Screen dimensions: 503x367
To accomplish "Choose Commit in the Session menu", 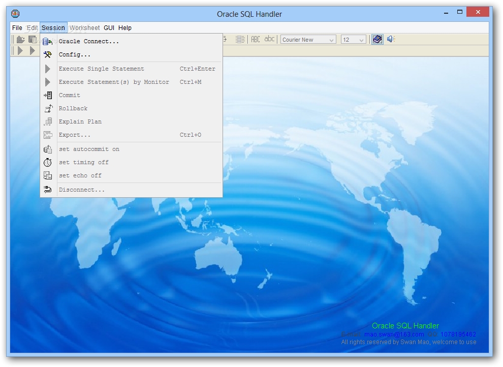I will coord(131,95).
